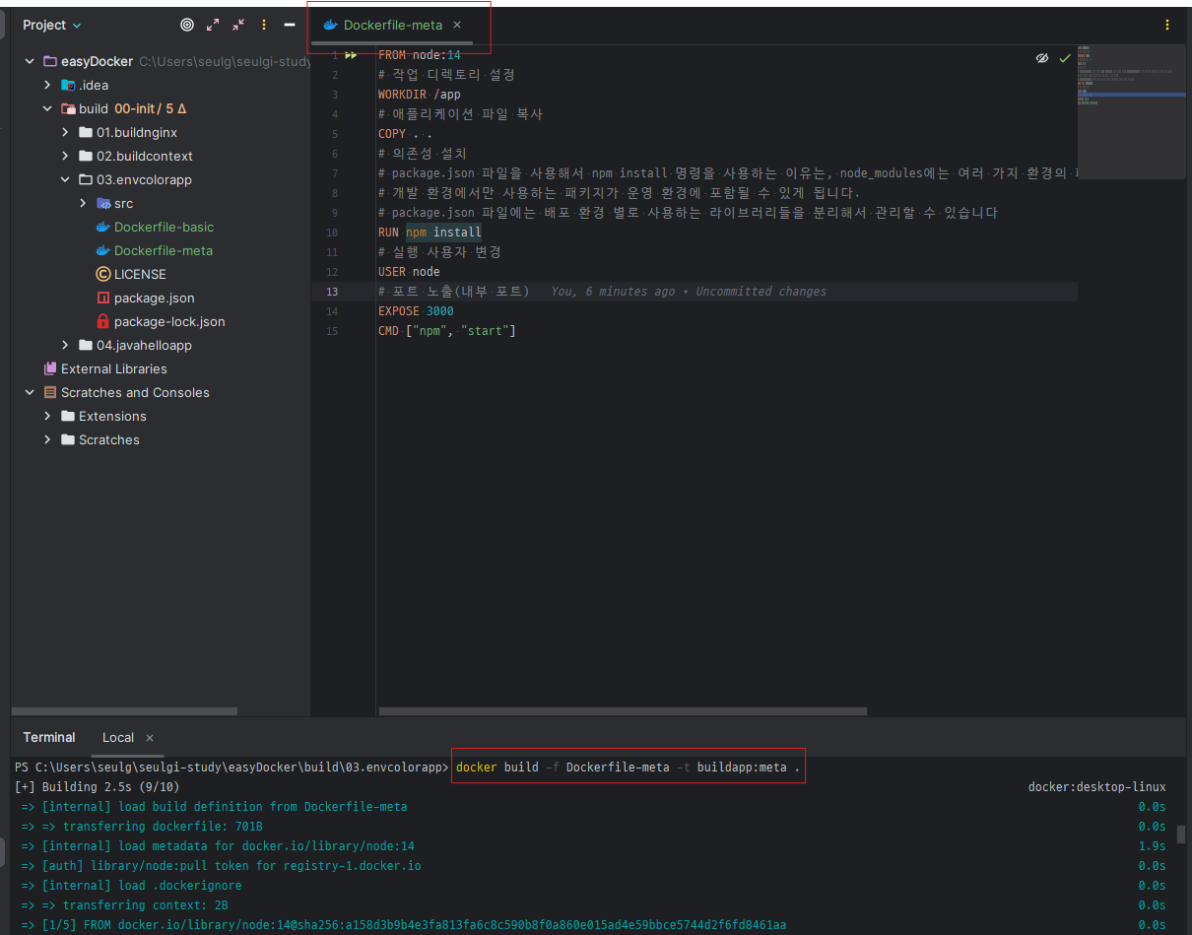Click the Docker icon beside Dockerfile-basic

point(102,227)
